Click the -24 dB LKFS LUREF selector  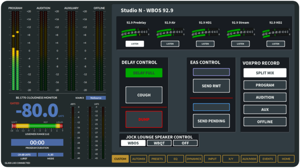[x=24, y=155]
